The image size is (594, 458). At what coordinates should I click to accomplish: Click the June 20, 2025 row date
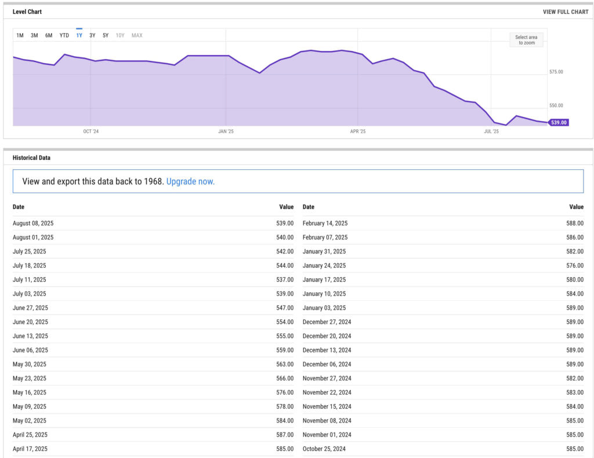30,322
